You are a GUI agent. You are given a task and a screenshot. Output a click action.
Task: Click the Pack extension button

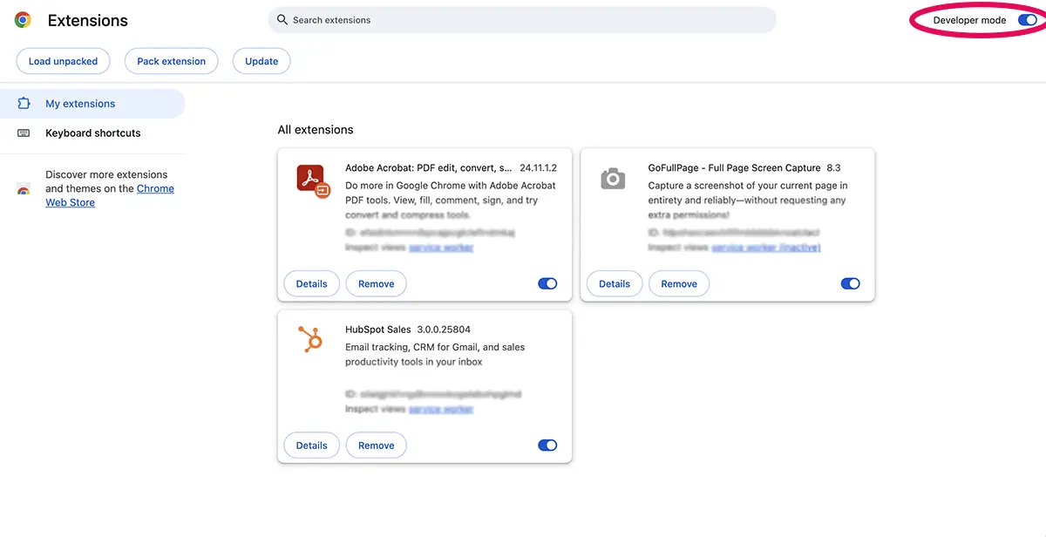pos(171,61)
